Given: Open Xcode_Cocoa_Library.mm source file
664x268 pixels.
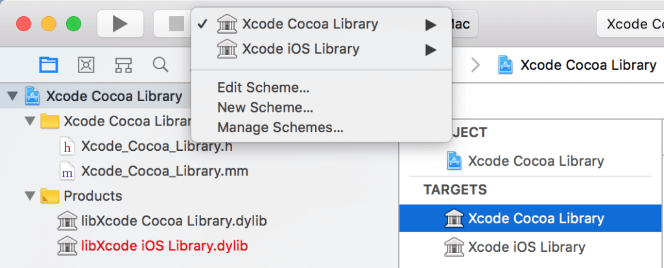Looking at the screenshot, I should point(164,172).
